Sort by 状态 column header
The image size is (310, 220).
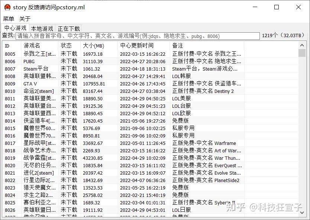[69, 46]
